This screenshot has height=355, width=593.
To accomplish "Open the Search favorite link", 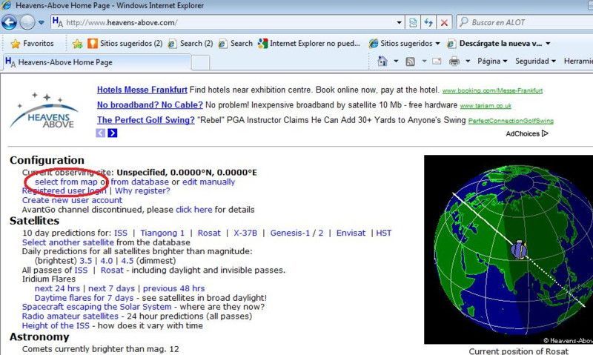I will (x=236, y=44).
